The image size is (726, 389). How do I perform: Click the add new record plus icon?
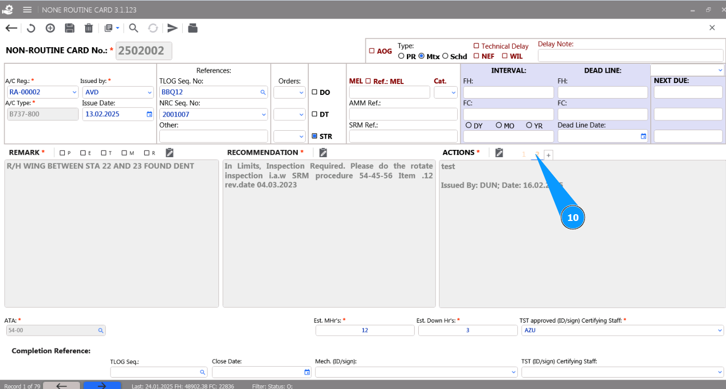[50, 28]
